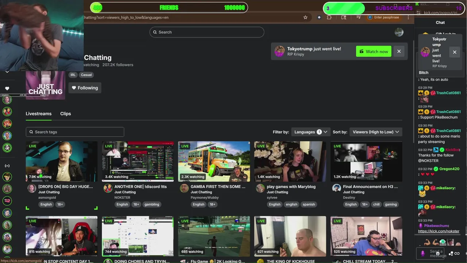467x263 pixels.
Task: Open the 525 watching Chill Stream thumbnail
Action: [x=366, y=236]
